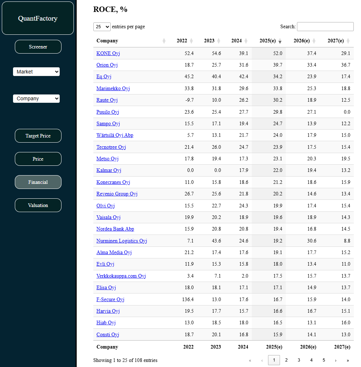Sort by 2026(e) estimate column
Image resolution: width=361 pixels, height=367 pixels.
coord(314,41)
